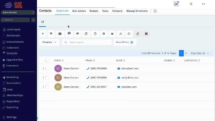Click the remove tag icon
The height and width of the screenshot is (121, 215).
(95, 34)
